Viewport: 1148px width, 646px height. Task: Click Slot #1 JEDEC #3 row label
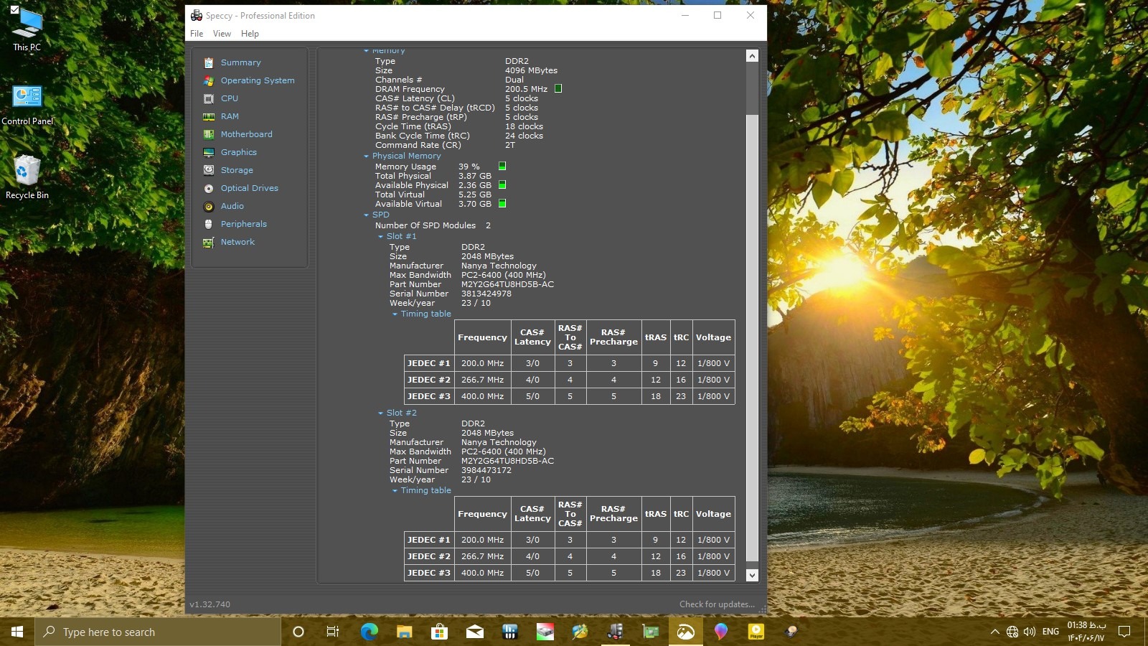pos(429,396)
